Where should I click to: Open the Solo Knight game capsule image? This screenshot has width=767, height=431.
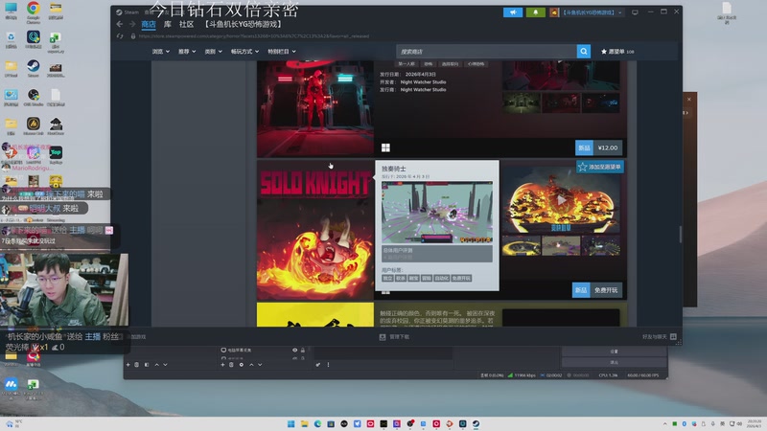coord(315,230)
